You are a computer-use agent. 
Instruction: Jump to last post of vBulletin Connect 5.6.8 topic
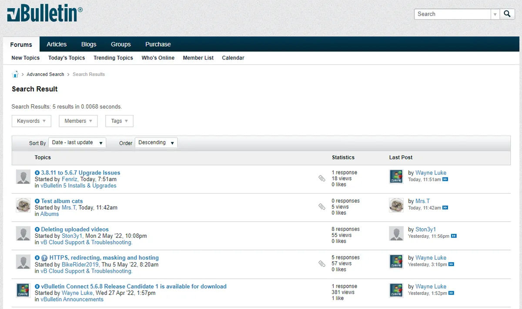[x=452, y=293]
